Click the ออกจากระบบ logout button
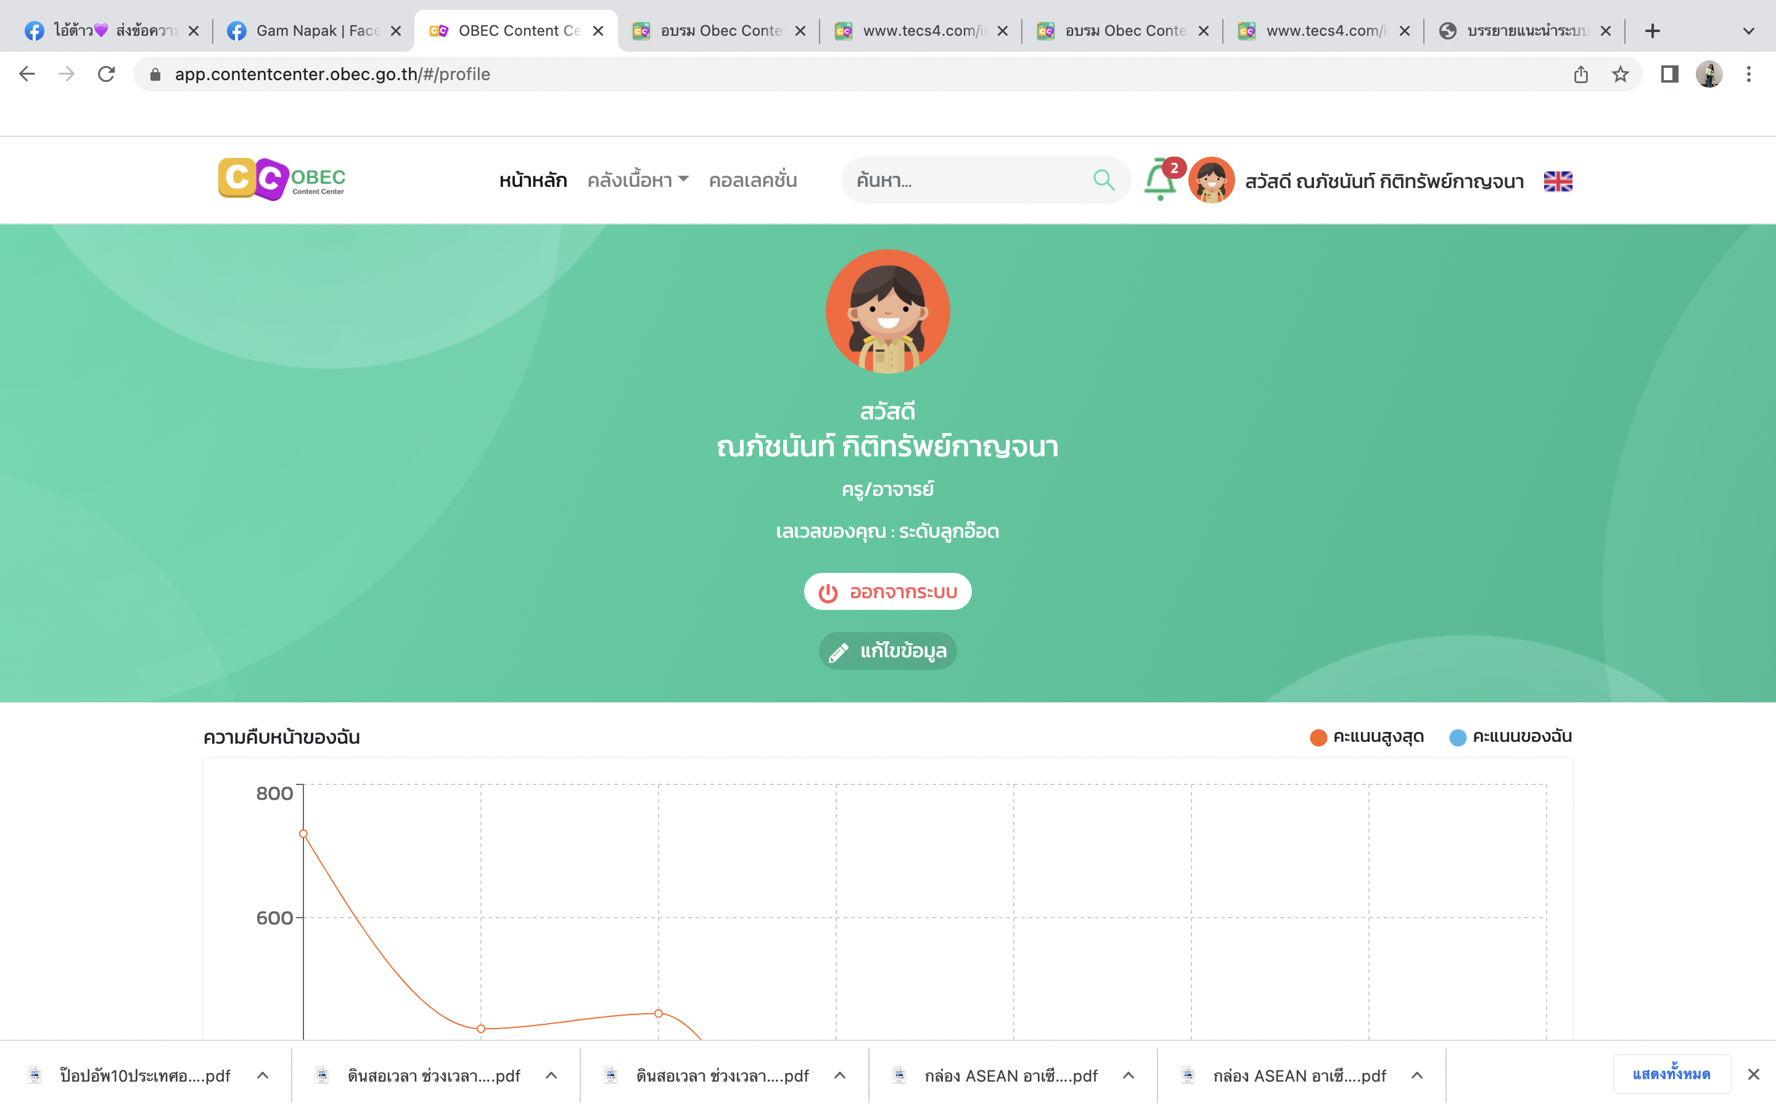 click(x=887, y=592)
